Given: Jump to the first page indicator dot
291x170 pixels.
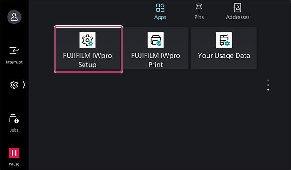Looking at the screenshot, I should tap(268, 81).
